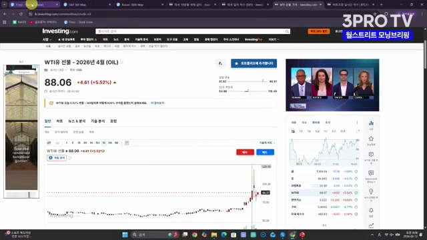Click the search magnifier icon in website search
The height and width of the screenshot is (240, 427).
287,31
